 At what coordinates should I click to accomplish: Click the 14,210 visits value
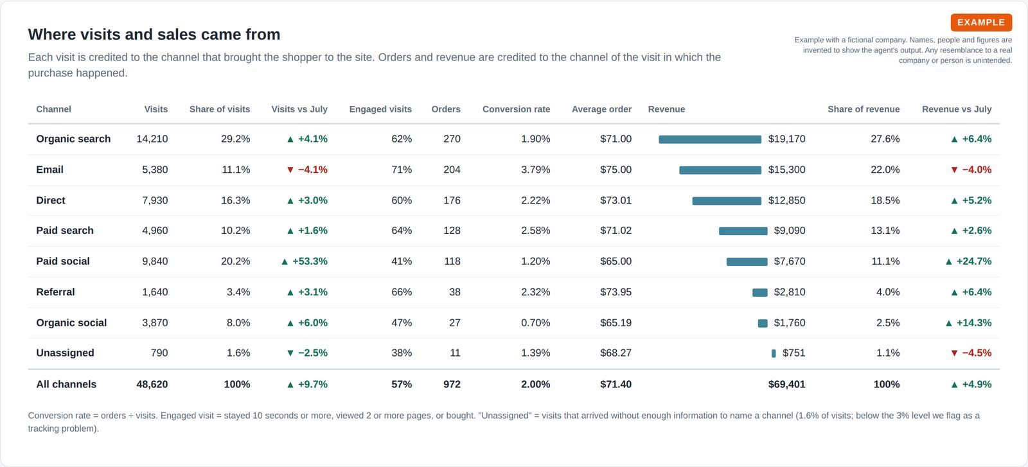click(152, 139)
